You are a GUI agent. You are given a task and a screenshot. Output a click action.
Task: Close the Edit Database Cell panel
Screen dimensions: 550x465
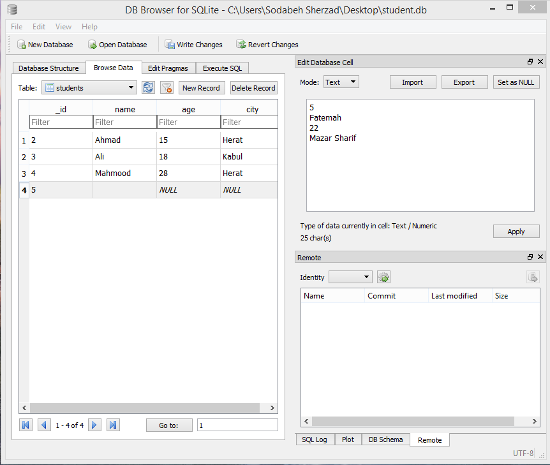[x=540, y=62]
